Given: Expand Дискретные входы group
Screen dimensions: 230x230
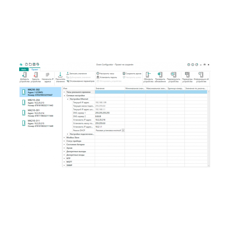Looking at the screenshot, I should (x=64, y=155).
